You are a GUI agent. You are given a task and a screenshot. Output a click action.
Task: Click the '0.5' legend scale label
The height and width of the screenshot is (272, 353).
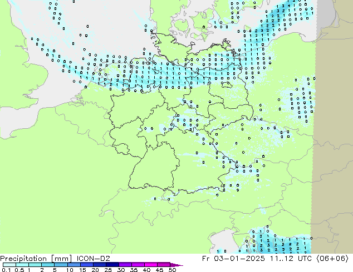(19, 270)
